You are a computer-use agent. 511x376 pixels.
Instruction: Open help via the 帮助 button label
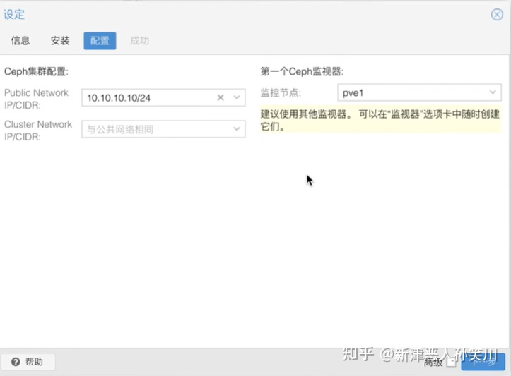tap(34, 362)
